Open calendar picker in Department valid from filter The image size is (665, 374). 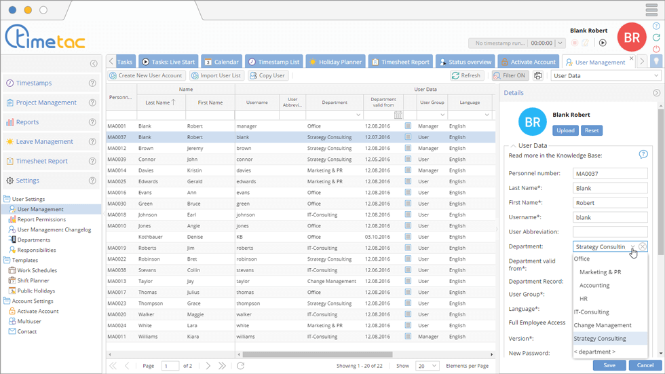398,115
